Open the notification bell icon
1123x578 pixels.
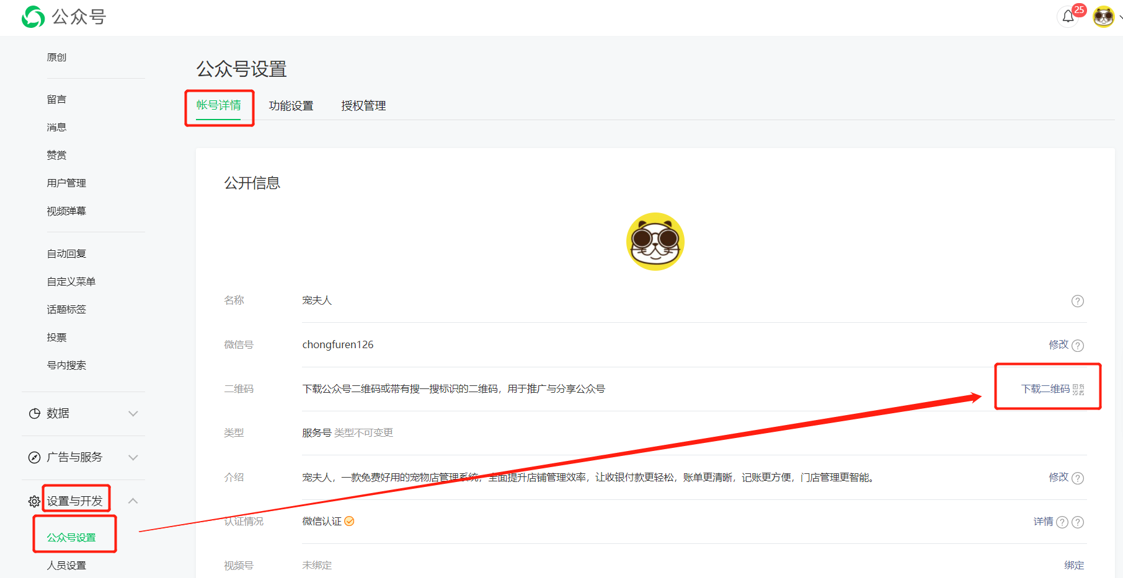point(1068,17)
